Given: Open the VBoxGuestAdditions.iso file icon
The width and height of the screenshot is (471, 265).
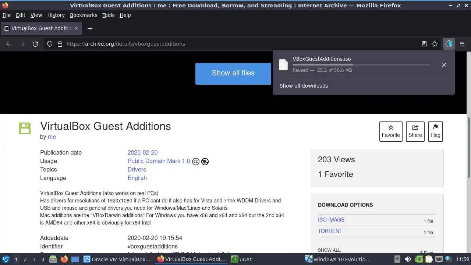Looking at the screenshot, I should [283, 64].
